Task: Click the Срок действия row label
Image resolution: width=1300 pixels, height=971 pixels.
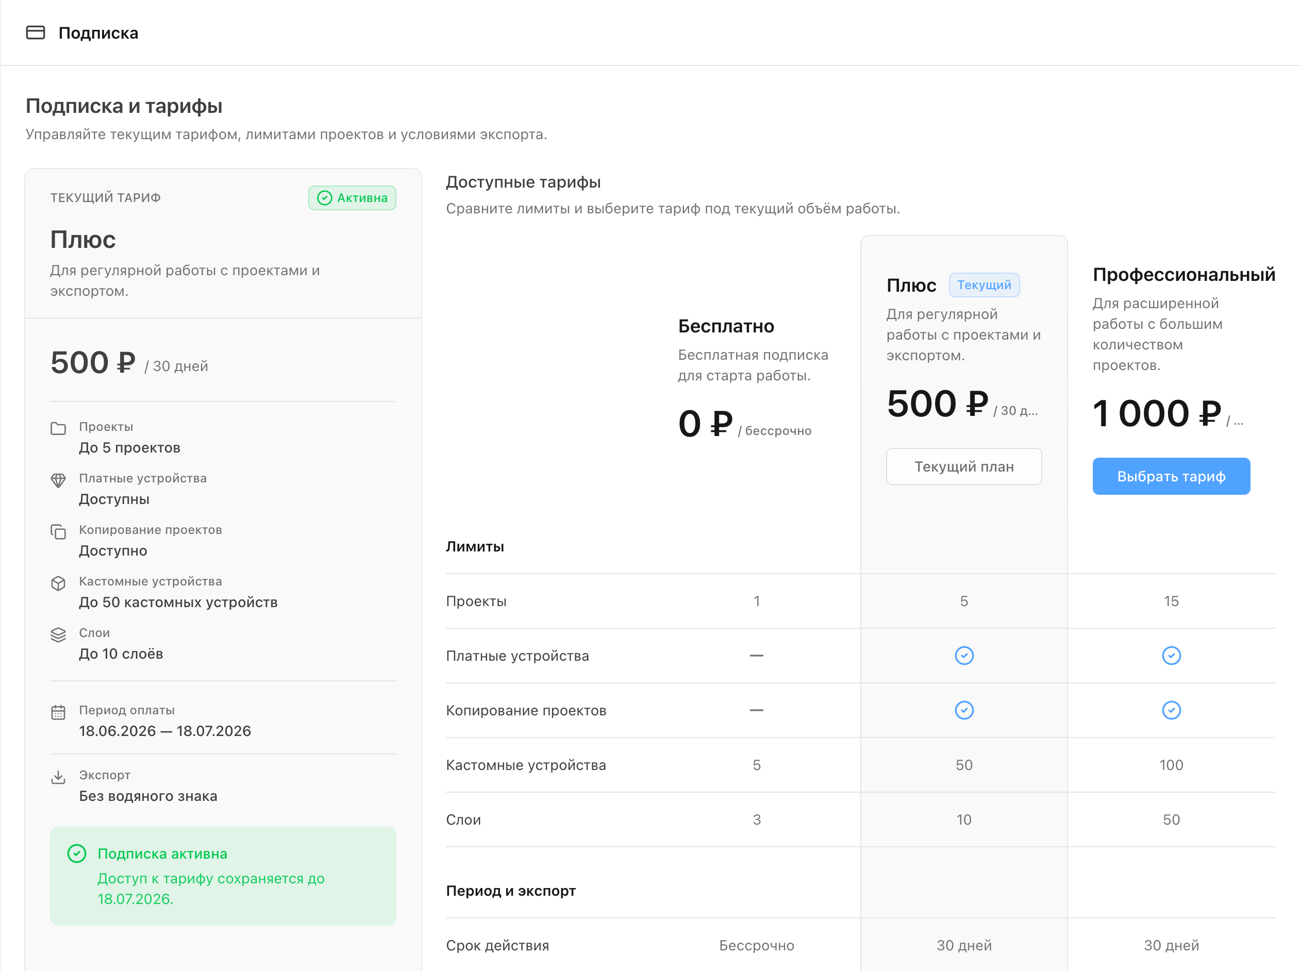Action: pyautogui.click(x=497, y=946)
